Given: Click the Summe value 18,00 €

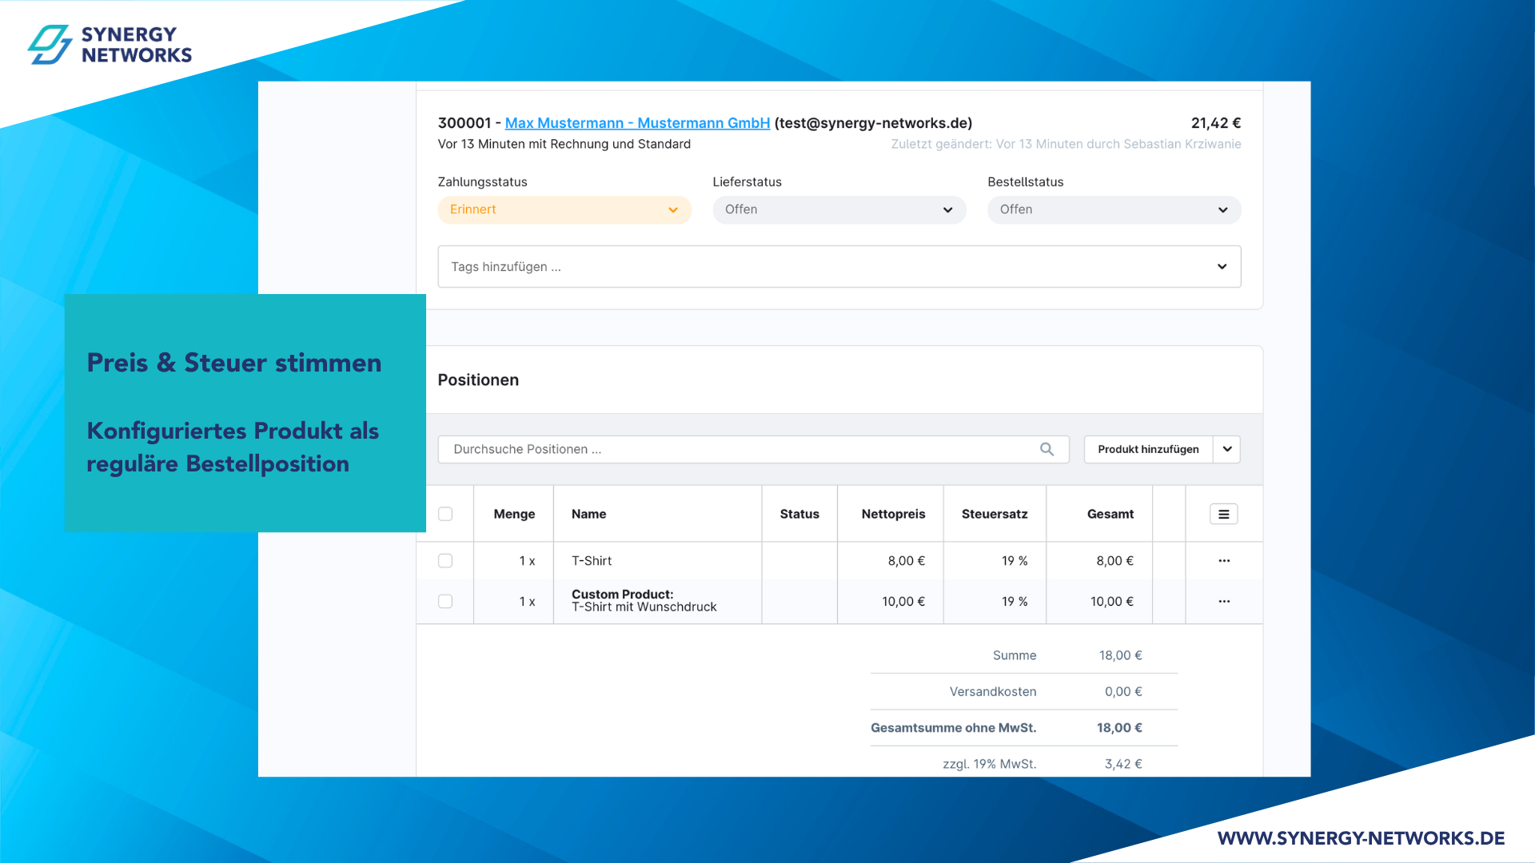Looking at the screenshot, I should (1120, 655).
